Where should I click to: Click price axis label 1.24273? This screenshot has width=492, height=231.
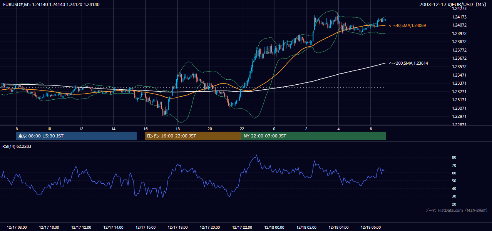click(x=459, y=8)
